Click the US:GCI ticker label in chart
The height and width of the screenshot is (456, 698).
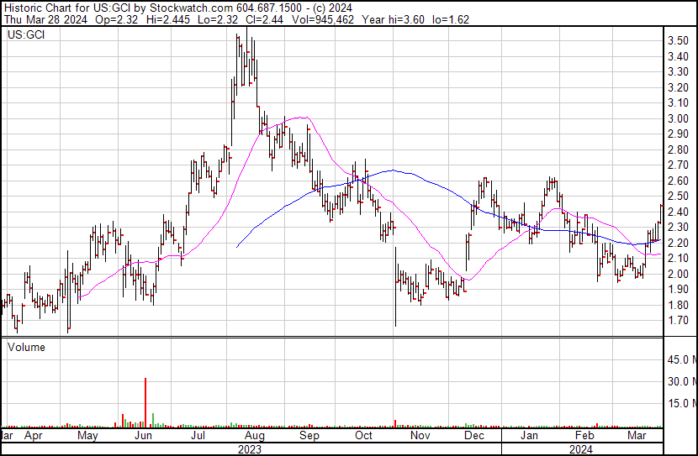(x=25, y=36)
